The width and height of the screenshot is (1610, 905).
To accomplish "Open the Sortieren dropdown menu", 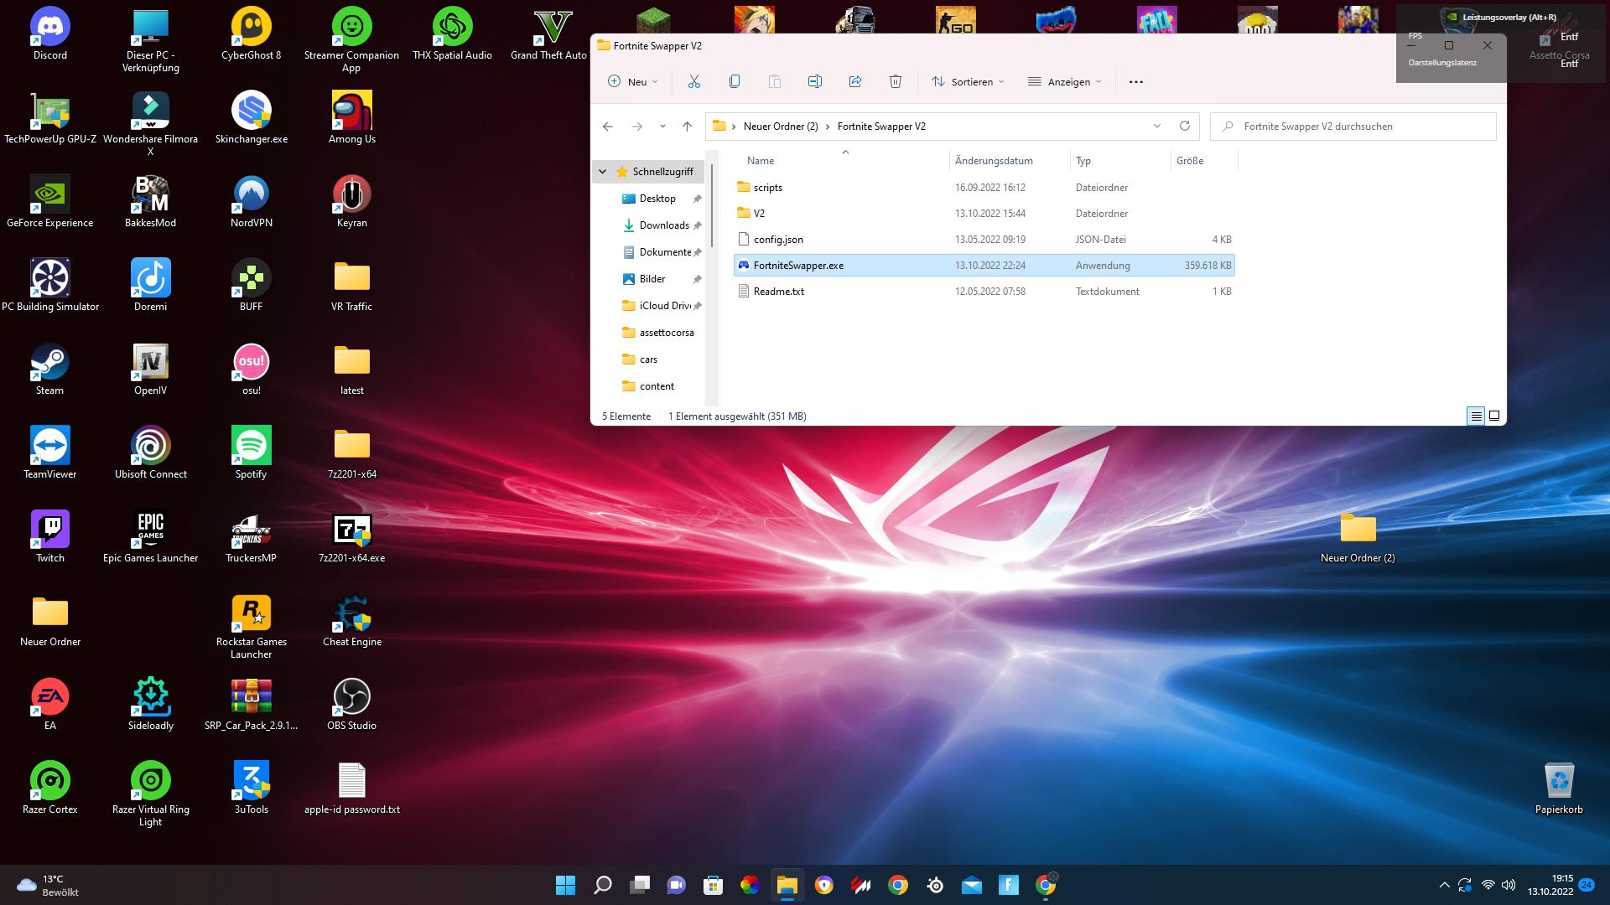I will point(968,81).
